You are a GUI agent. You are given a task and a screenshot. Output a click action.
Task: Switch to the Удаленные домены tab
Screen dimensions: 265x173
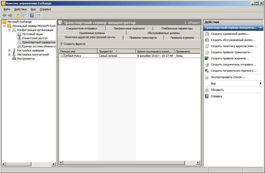(92, 33)
